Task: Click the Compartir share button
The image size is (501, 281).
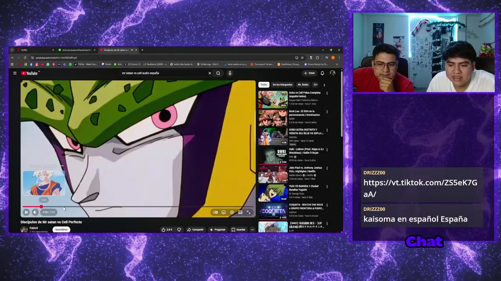Action: point(195,229)
